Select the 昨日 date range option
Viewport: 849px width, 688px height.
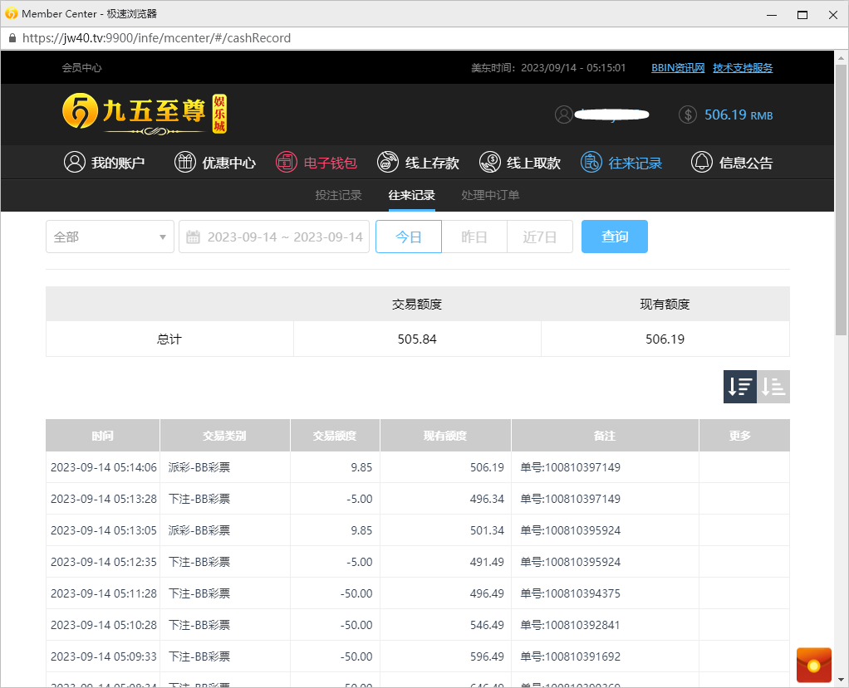point(474,237)
